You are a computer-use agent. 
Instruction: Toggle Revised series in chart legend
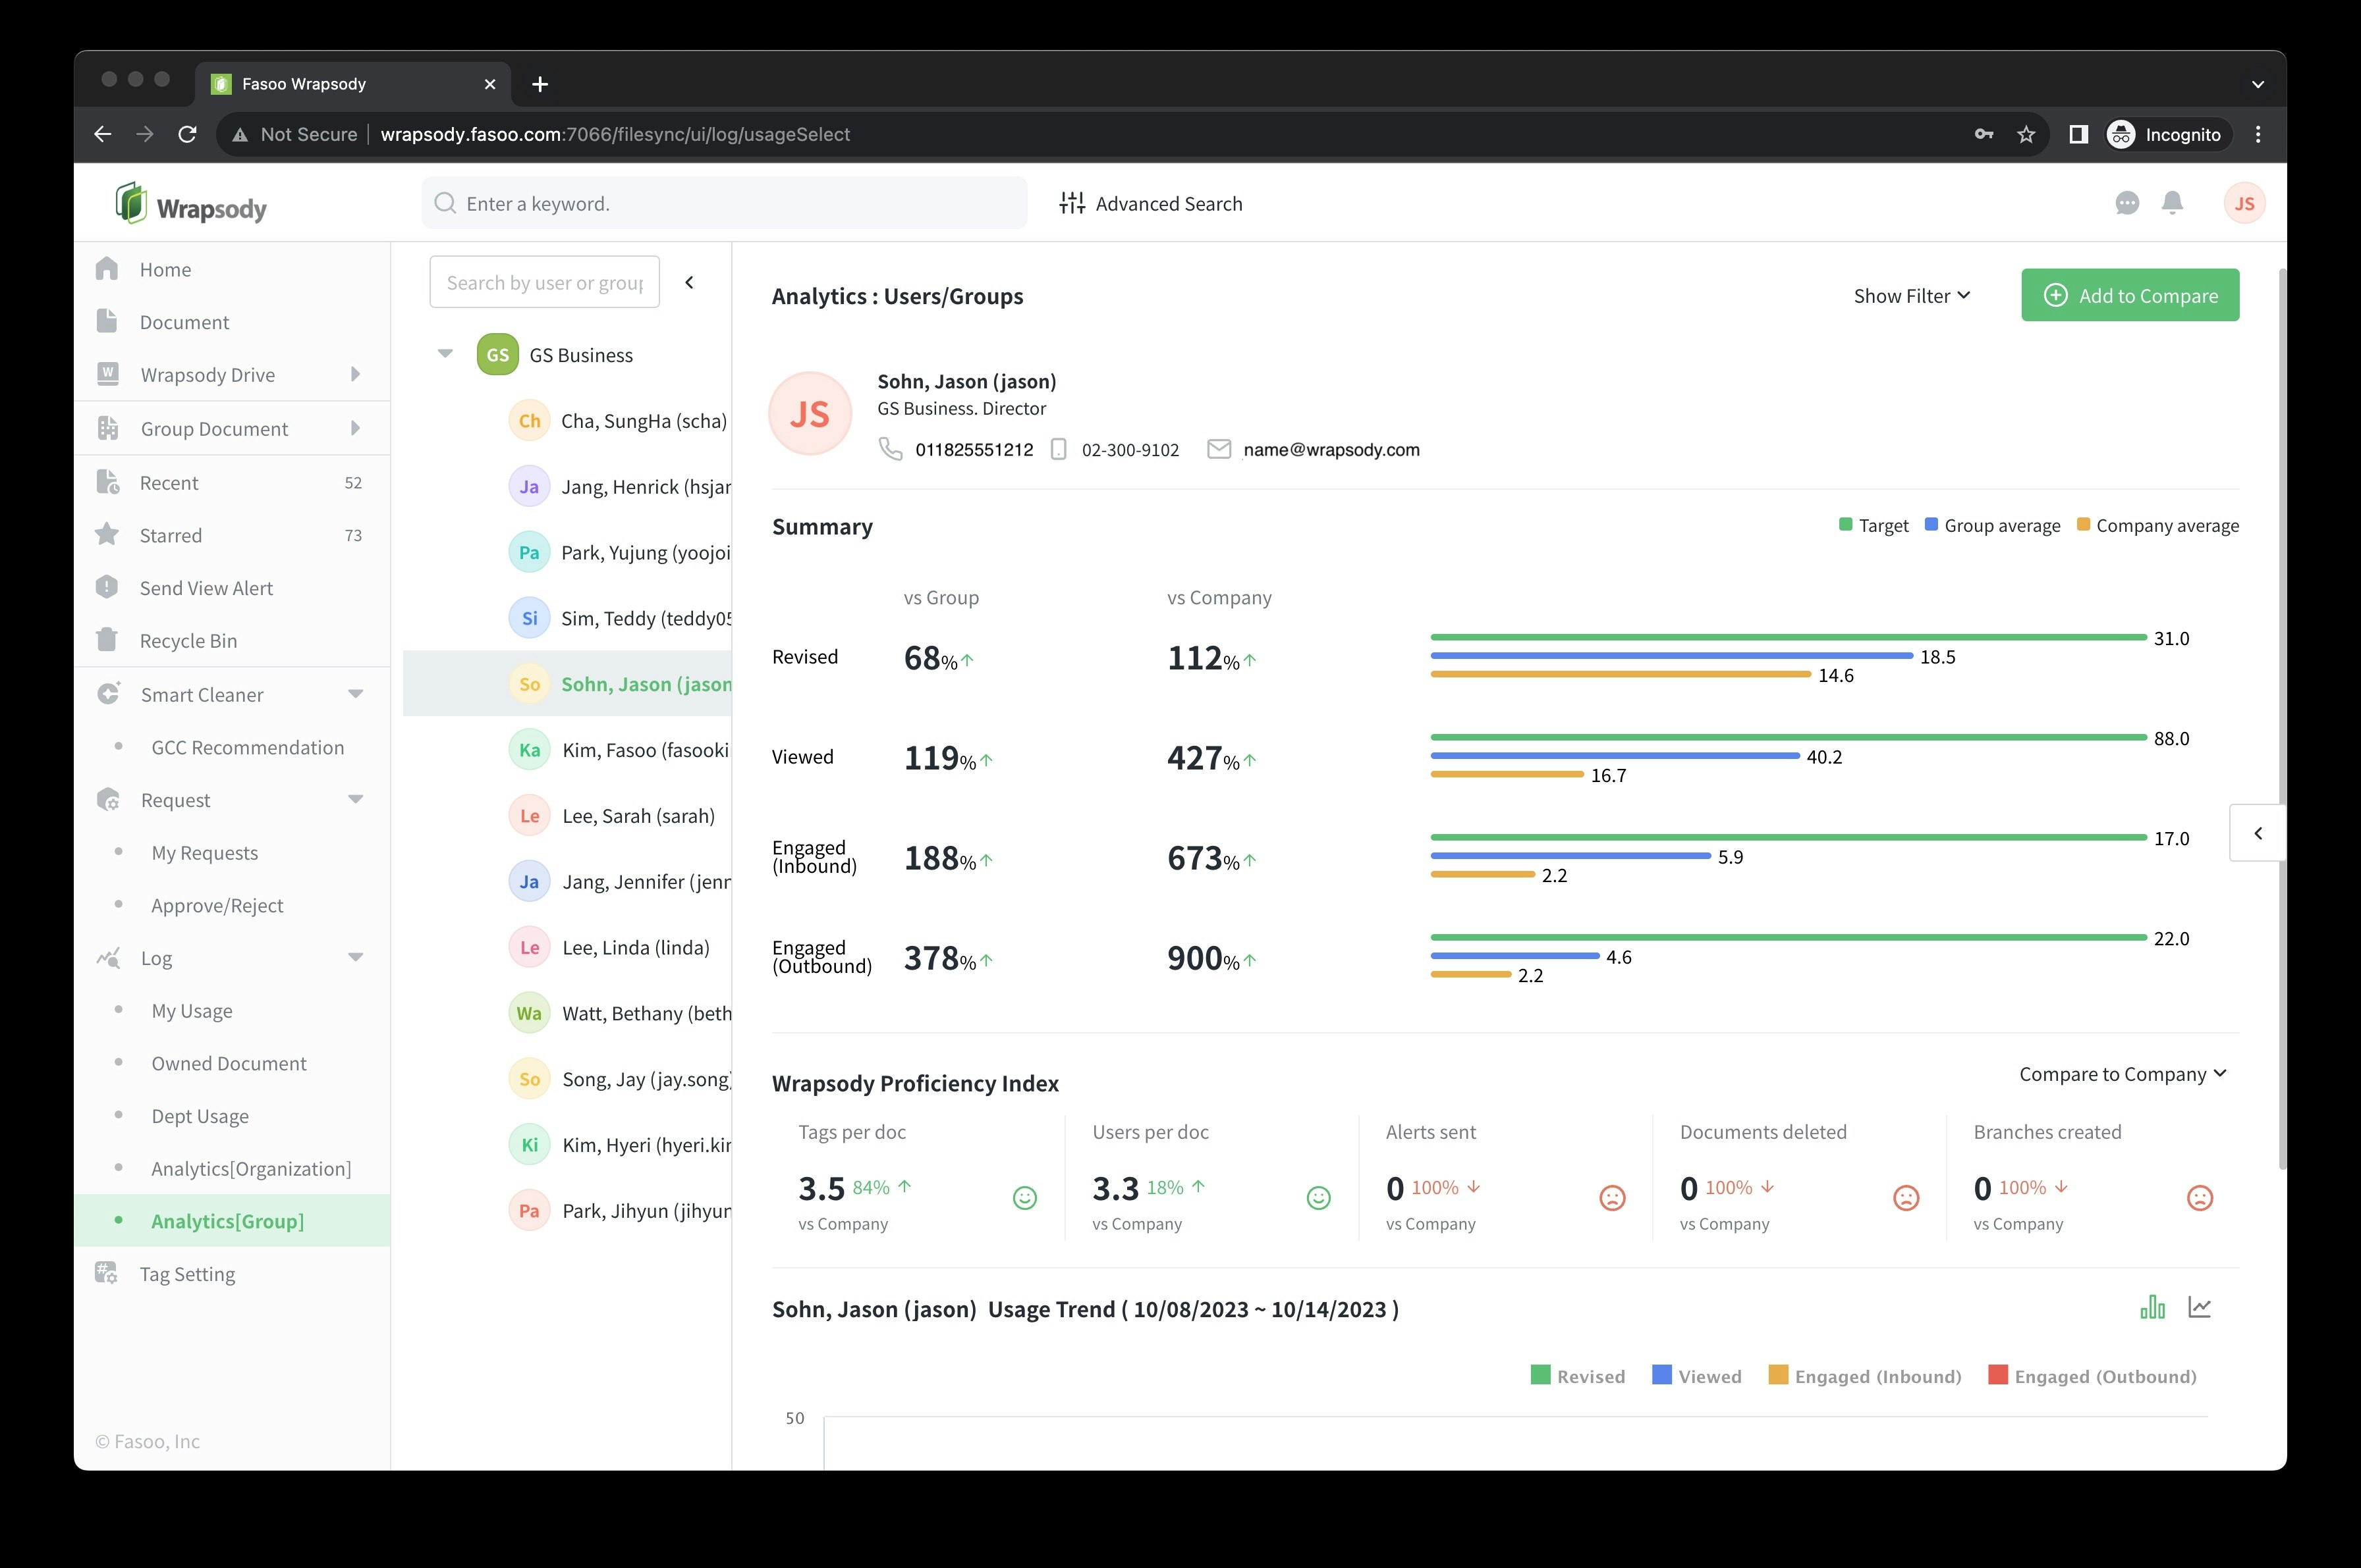tap(1577, 1376)
